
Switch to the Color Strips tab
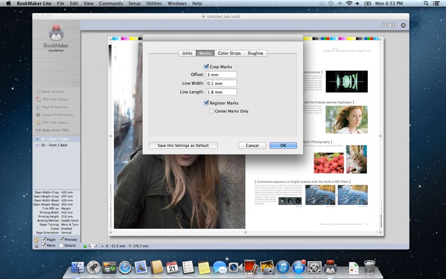coord(229,53)
